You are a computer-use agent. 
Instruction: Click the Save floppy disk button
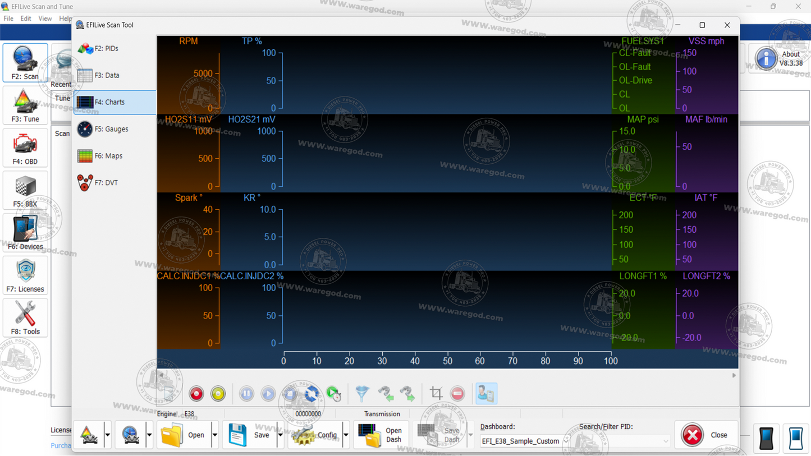[249, 435]
